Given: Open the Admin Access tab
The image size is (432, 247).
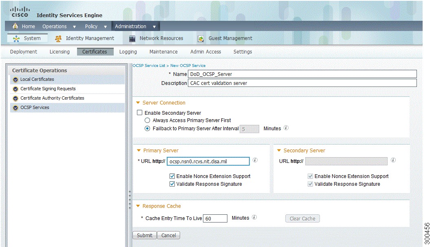Looking at the screenshot, I should tap(205, 51).
